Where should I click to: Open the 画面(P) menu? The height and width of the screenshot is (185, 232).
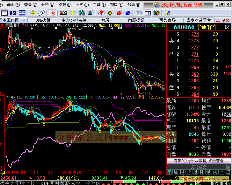(x=13, y=5)
